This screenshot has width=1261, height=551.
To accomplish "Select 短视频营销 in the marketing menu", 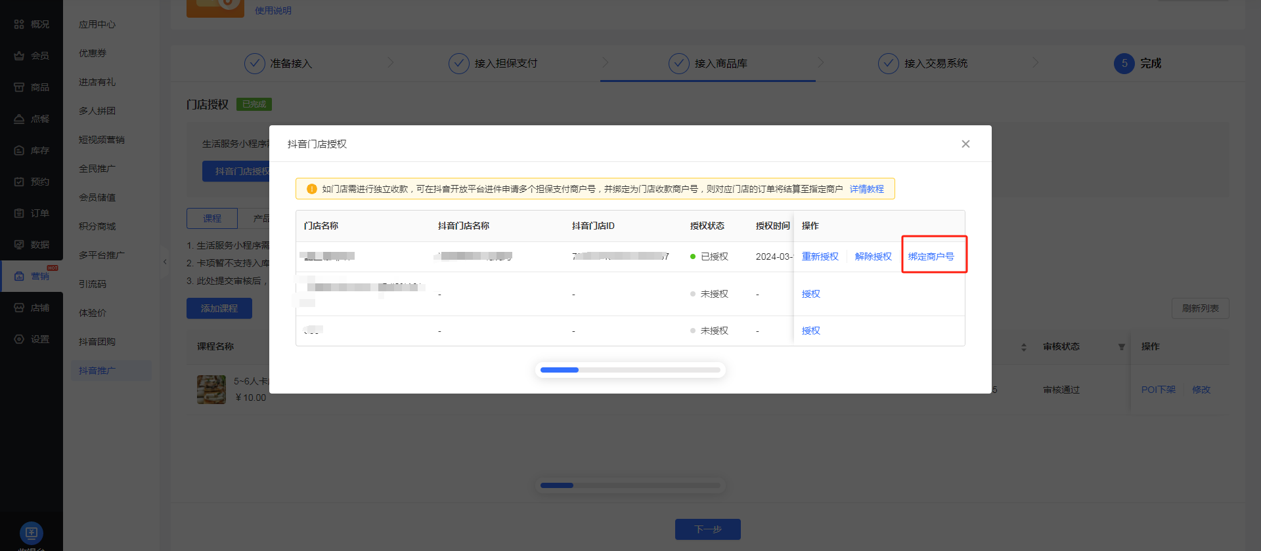I will tap(101, 140).
